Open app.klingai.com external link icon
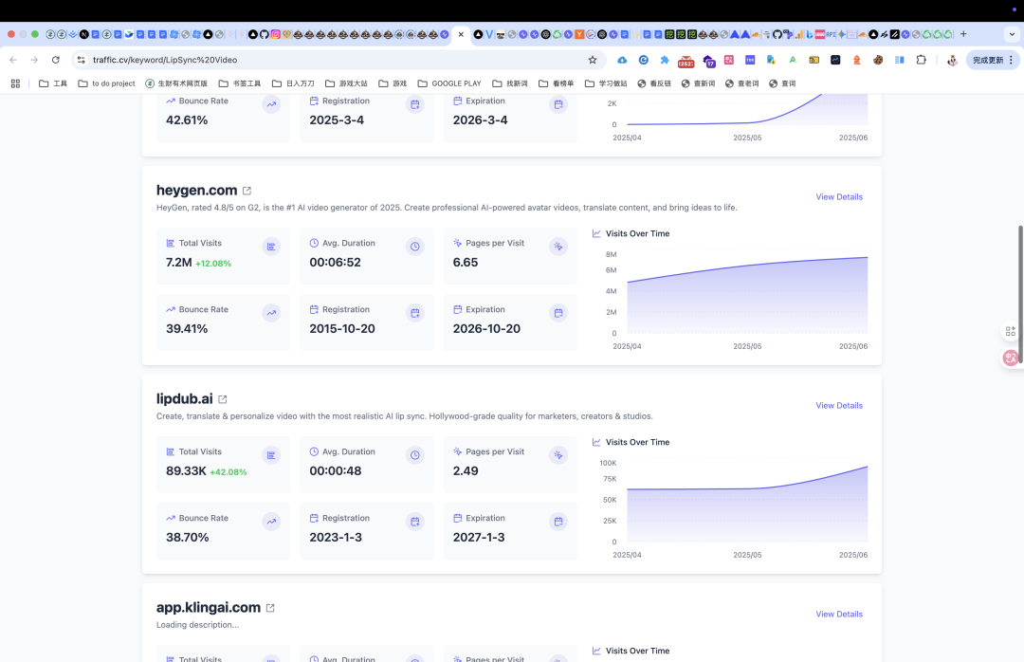Image resolution: width=1024 pixels, height=662 pixels. pyautogui.click(x=270, y=608)
